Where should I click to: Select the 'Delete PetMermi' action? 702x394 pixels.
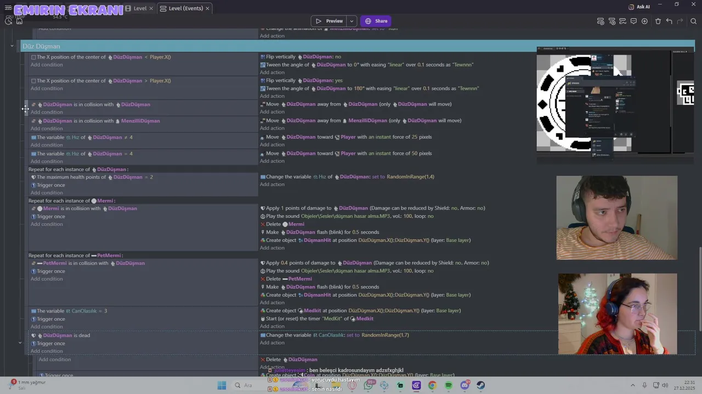point(286,279)
